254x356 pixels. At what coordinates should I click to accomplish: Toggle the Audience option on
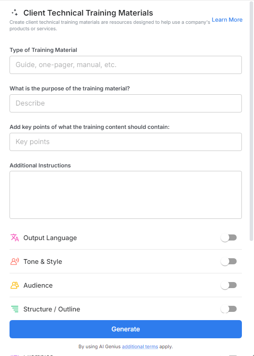[x=228, y=285]
